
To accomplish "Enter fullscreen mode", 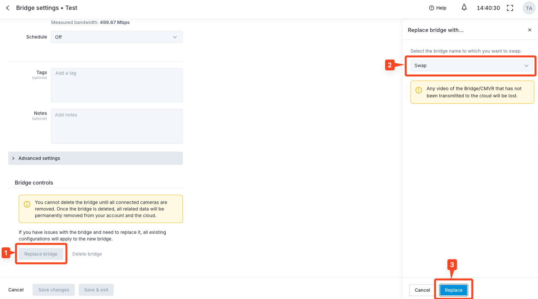I will (510, 8).
